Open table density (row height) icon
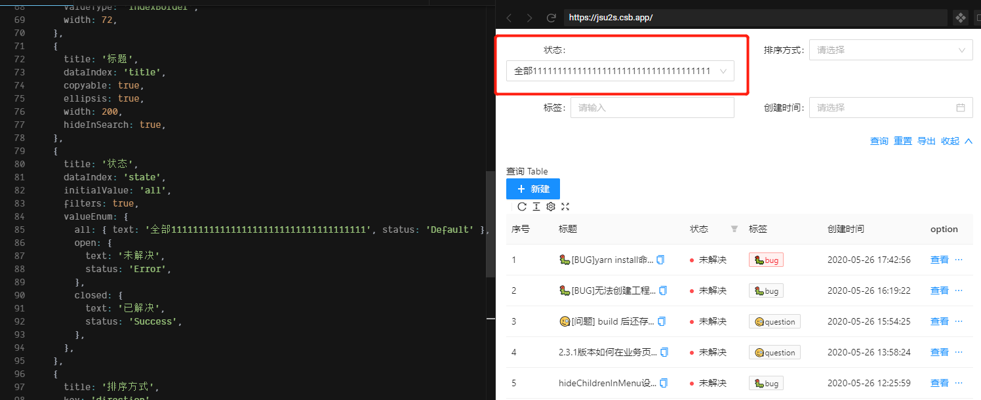Viewport: 981px width, 400px height. [536, 207]
